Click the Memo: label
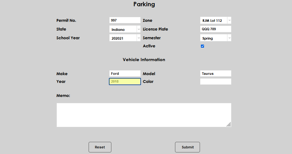Screen dimensions: 292x154 click(63, 96)
